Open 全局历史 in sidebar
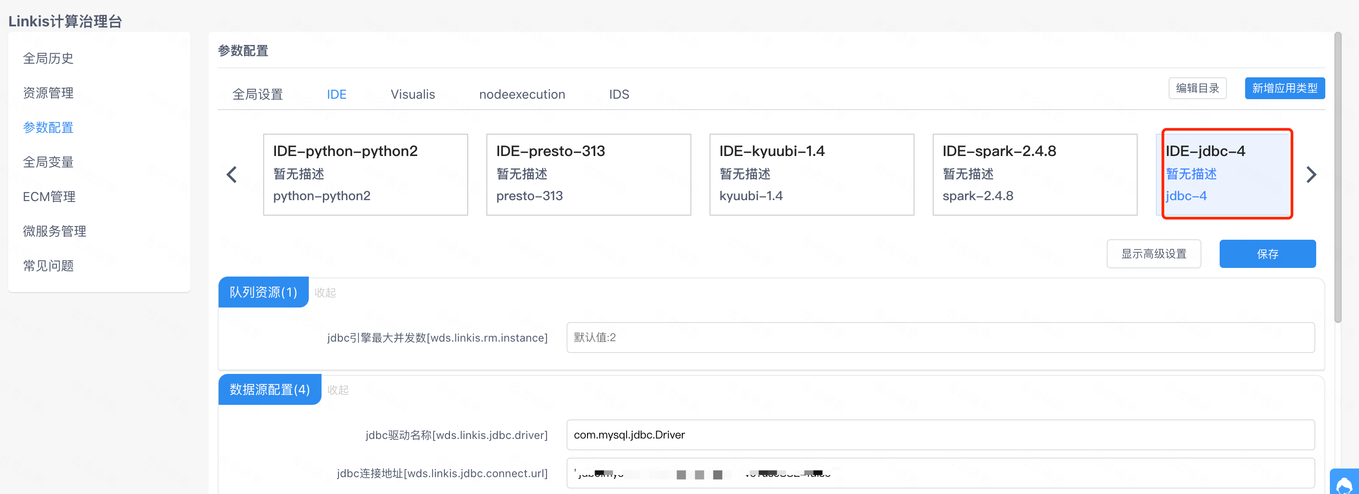The image size is (1359, 494). (48, 59)
